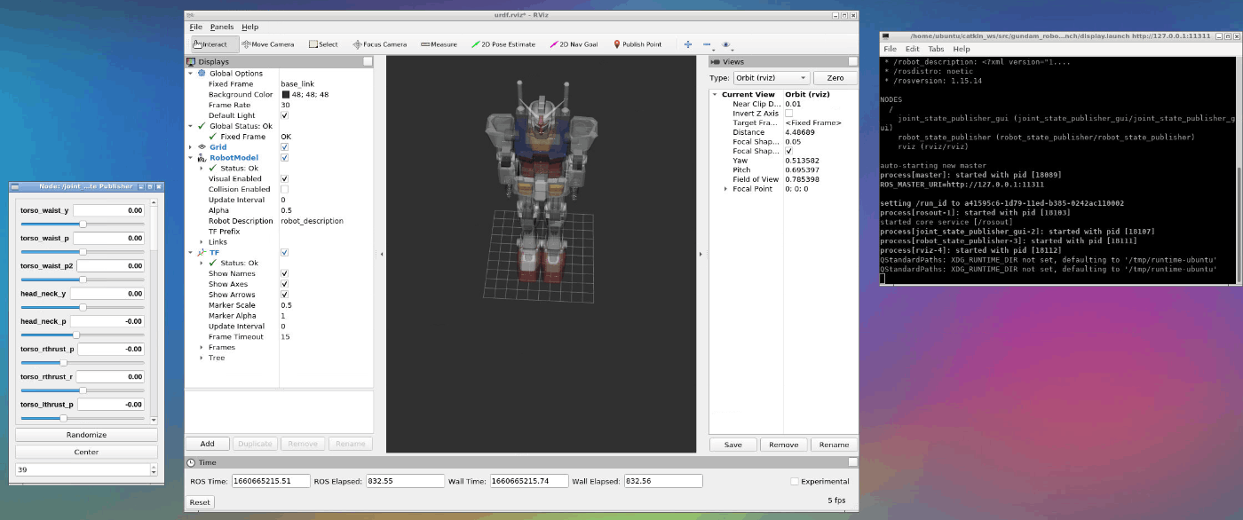Screen dimensions: 1243x520
Task: Click Center in Joint State Publisher
Action: pyautogui.click(x=86, y=452)
